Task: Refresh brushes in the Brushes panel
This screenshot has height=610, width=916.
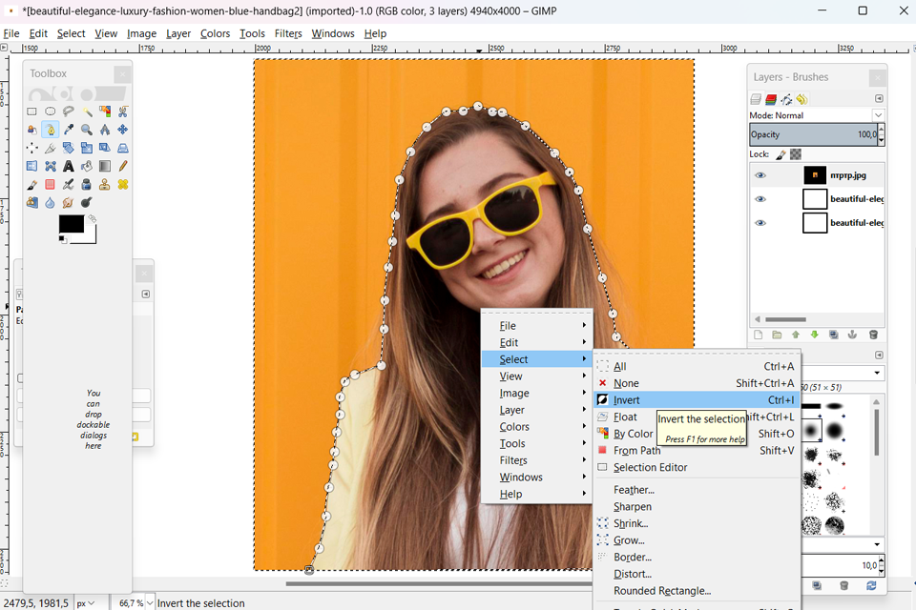Action: pos(871,585)
